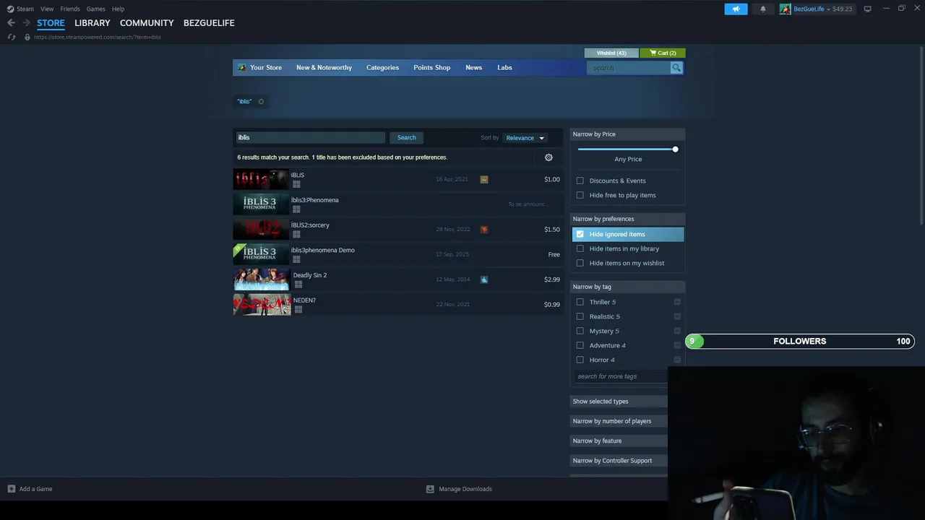The height and width of the screenshot is (520, 925).
Task: Go back with the back arrow
Action: pos(11,23)
